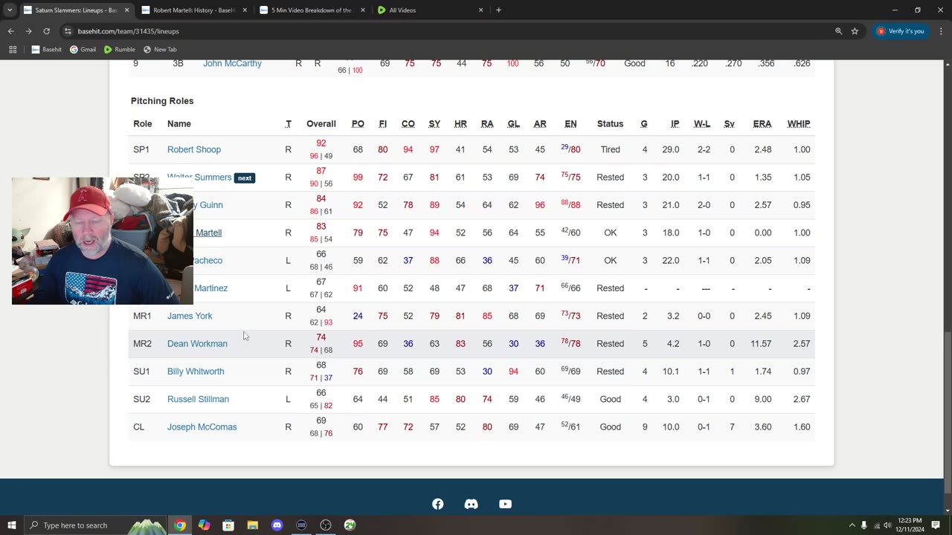Open Microsoft Store from the taskbar
Viewport: 952px width, 535px height.
(228, 525)
